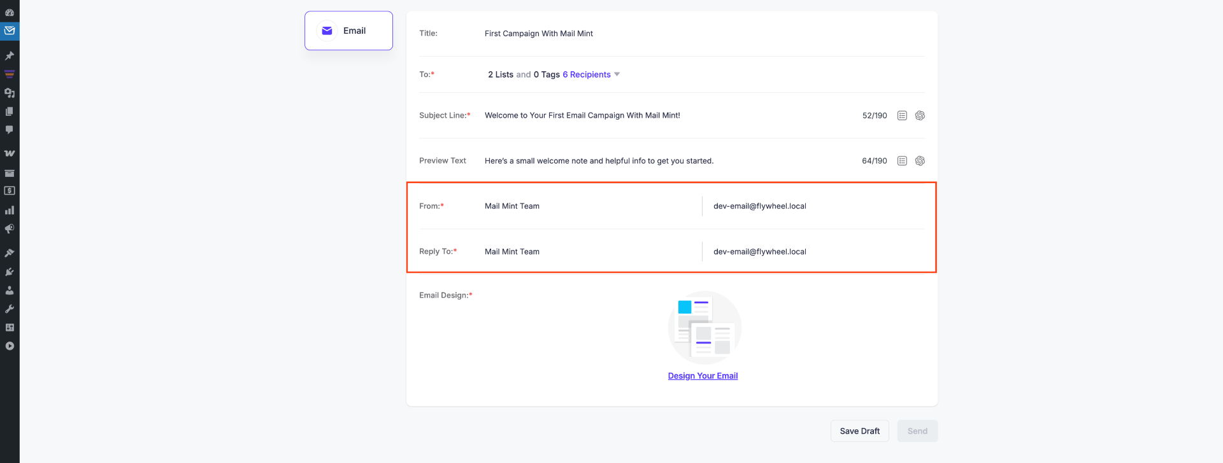Open Marketing megaphone icon
The image size is (1223, 463).
10,228
